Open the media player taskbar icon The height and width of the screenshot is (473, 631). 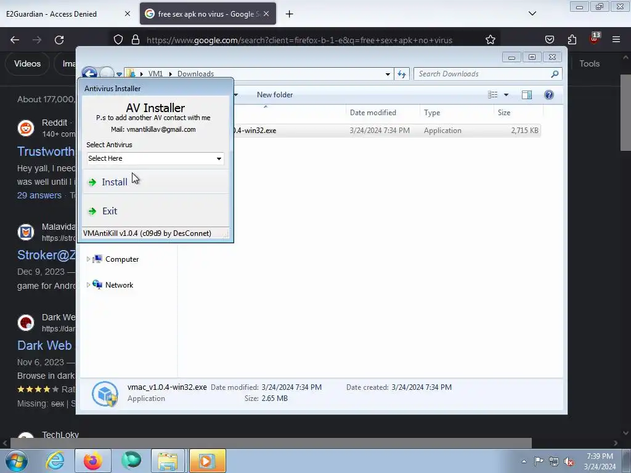click(x=207, y=461)
